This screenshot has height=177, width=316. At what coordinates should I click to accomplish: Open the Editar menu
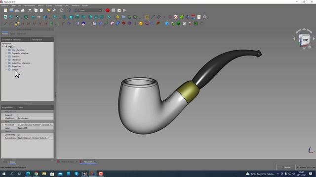pos(13,5)
